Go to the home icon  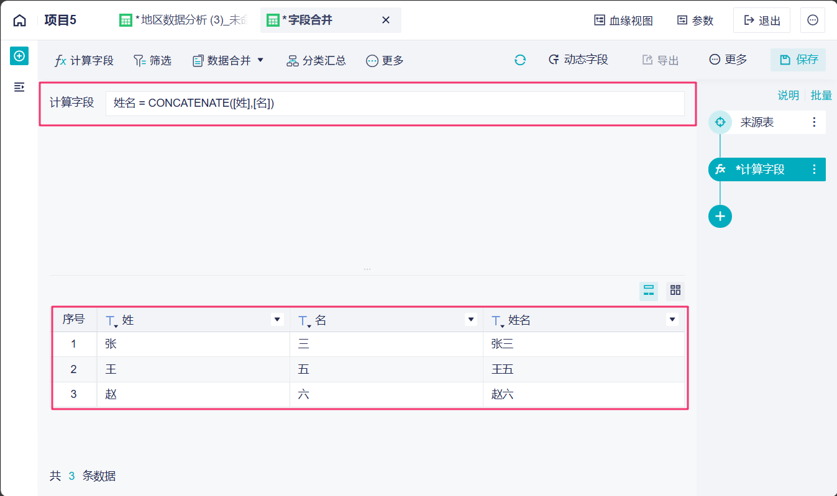click(20, 20)
